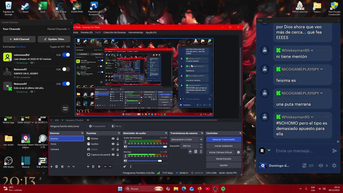
Task: Move scene up in Escenas panel
Action: click(69, 166)
